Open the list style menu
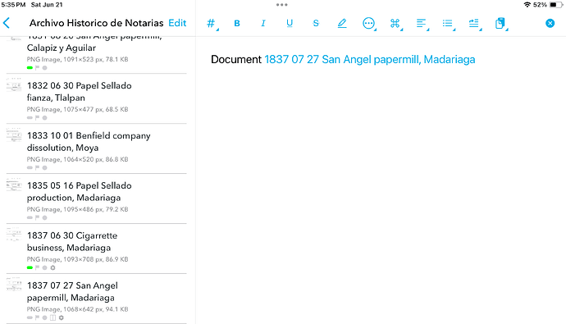Screen dimensions: 566x324 [448, 24]
